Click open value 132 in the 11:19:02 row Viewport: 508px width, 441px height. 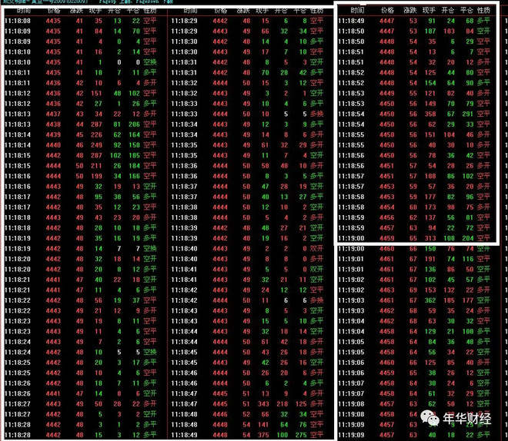pyautogui.click(x=449, y=290)
